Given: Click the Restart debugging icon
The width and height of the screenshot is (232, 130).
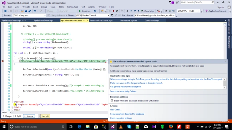Looking at the screenshot, I should (x=117, y=11).
